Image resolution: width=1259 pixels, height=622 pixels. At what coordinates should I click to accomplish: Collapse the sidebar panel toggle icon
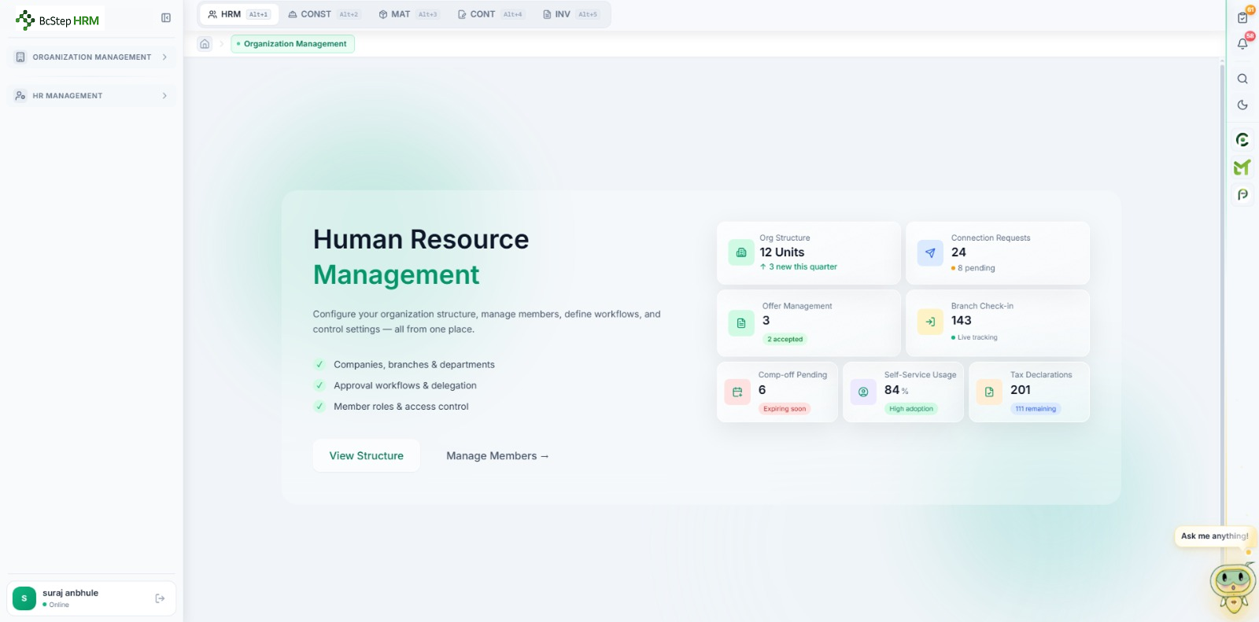[x=166, y=18]
